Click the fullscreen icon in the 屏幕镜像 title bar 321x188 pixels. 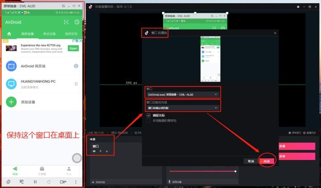(63, 6)
